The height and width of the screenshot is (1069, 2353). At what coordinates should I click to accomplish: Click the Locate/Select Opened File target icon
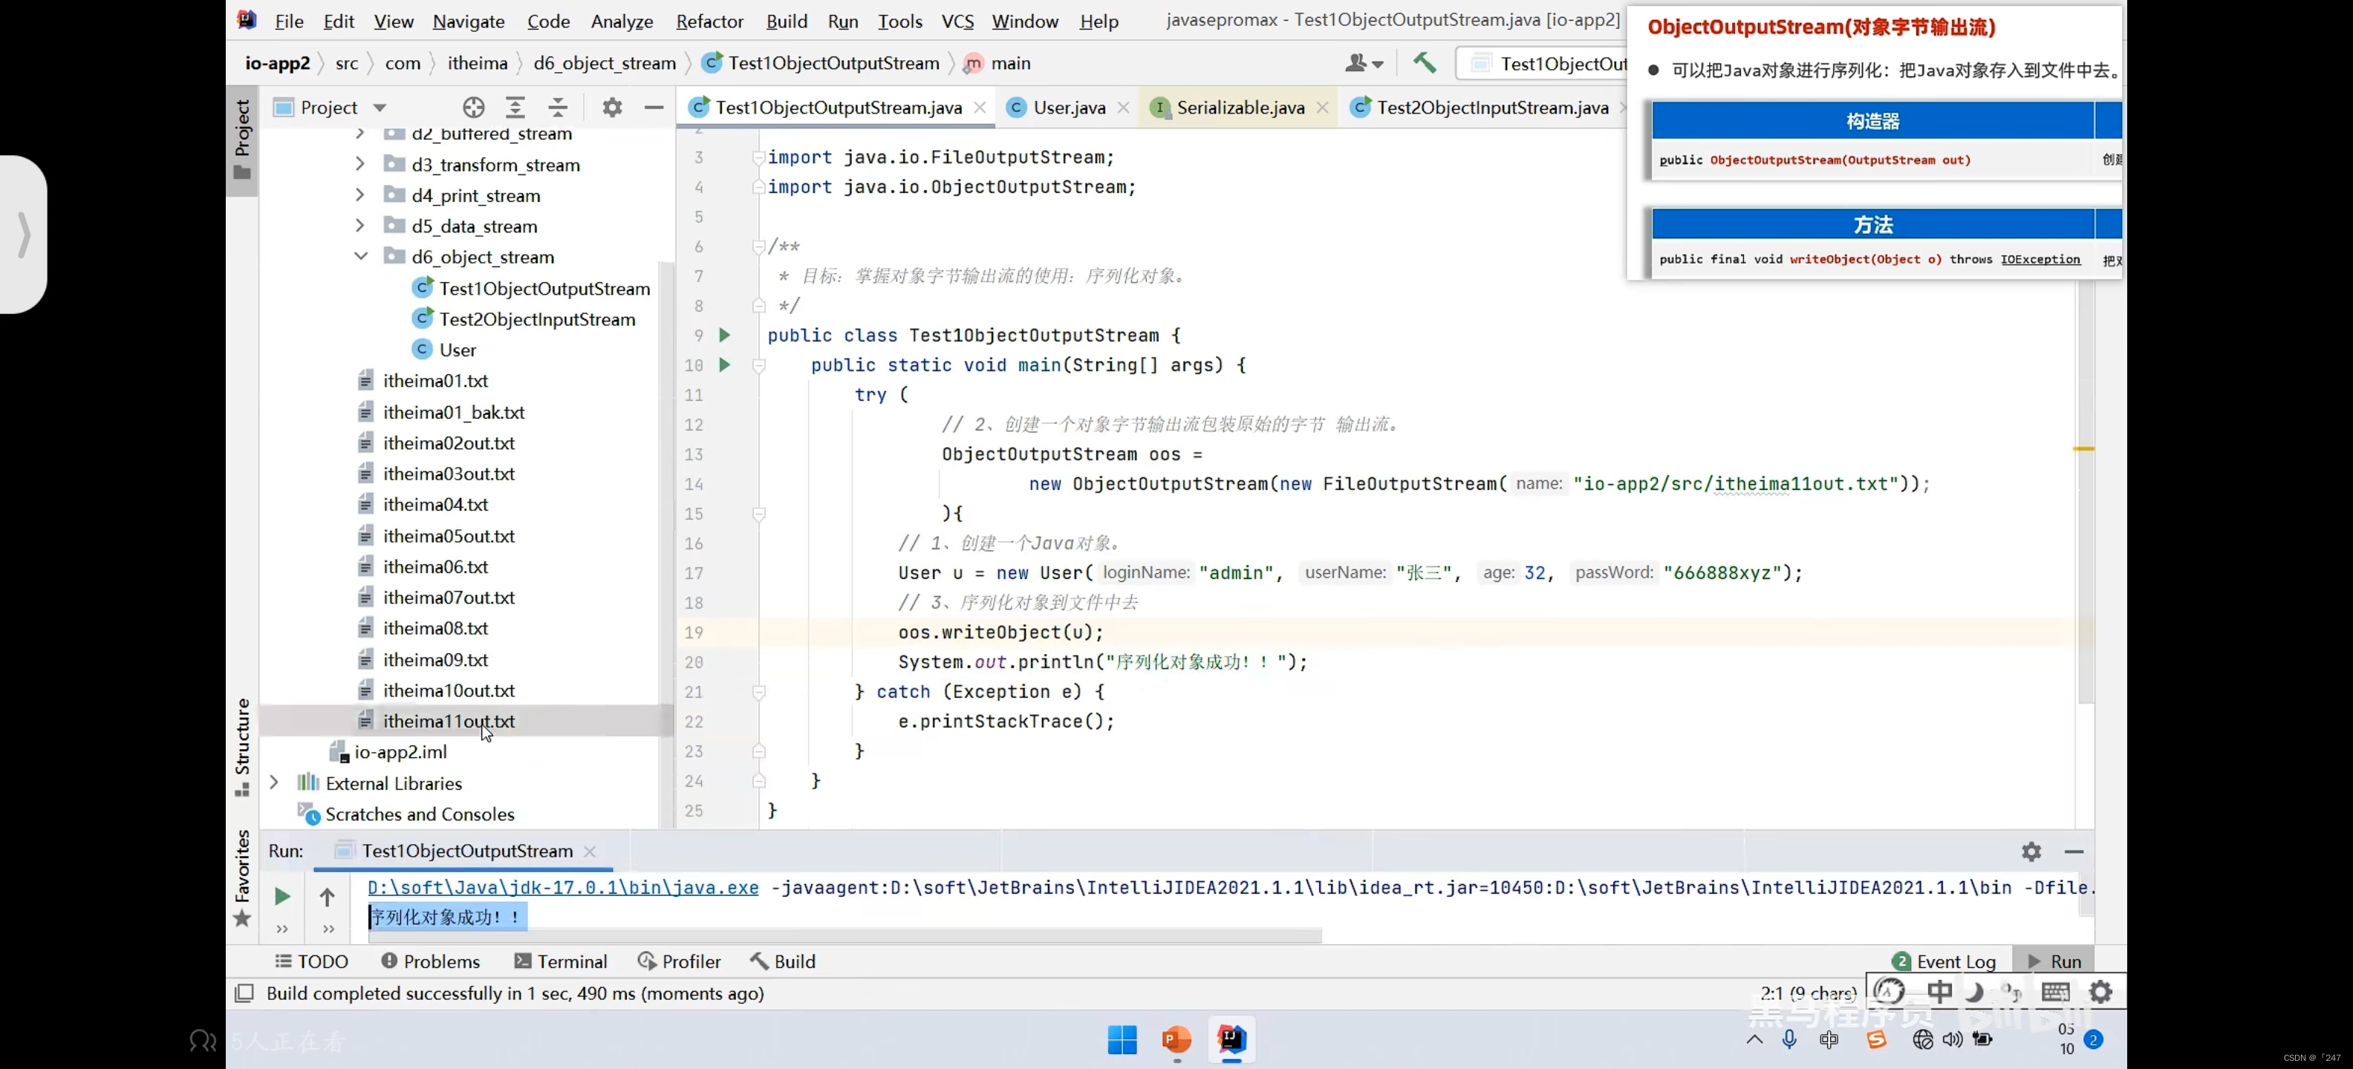[x=473, y=108]
